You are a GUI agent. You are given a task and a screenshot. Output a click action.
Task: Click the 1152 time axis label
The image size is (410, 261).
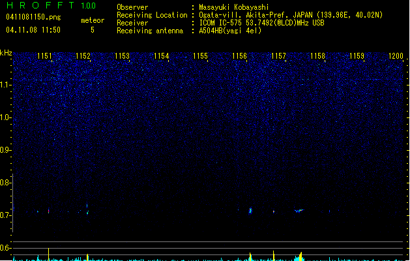click(83, 56)
